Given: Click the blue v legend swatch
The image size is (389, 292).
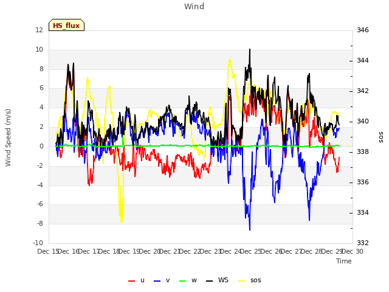Looking at the screenshot, I should coord(157,281).
